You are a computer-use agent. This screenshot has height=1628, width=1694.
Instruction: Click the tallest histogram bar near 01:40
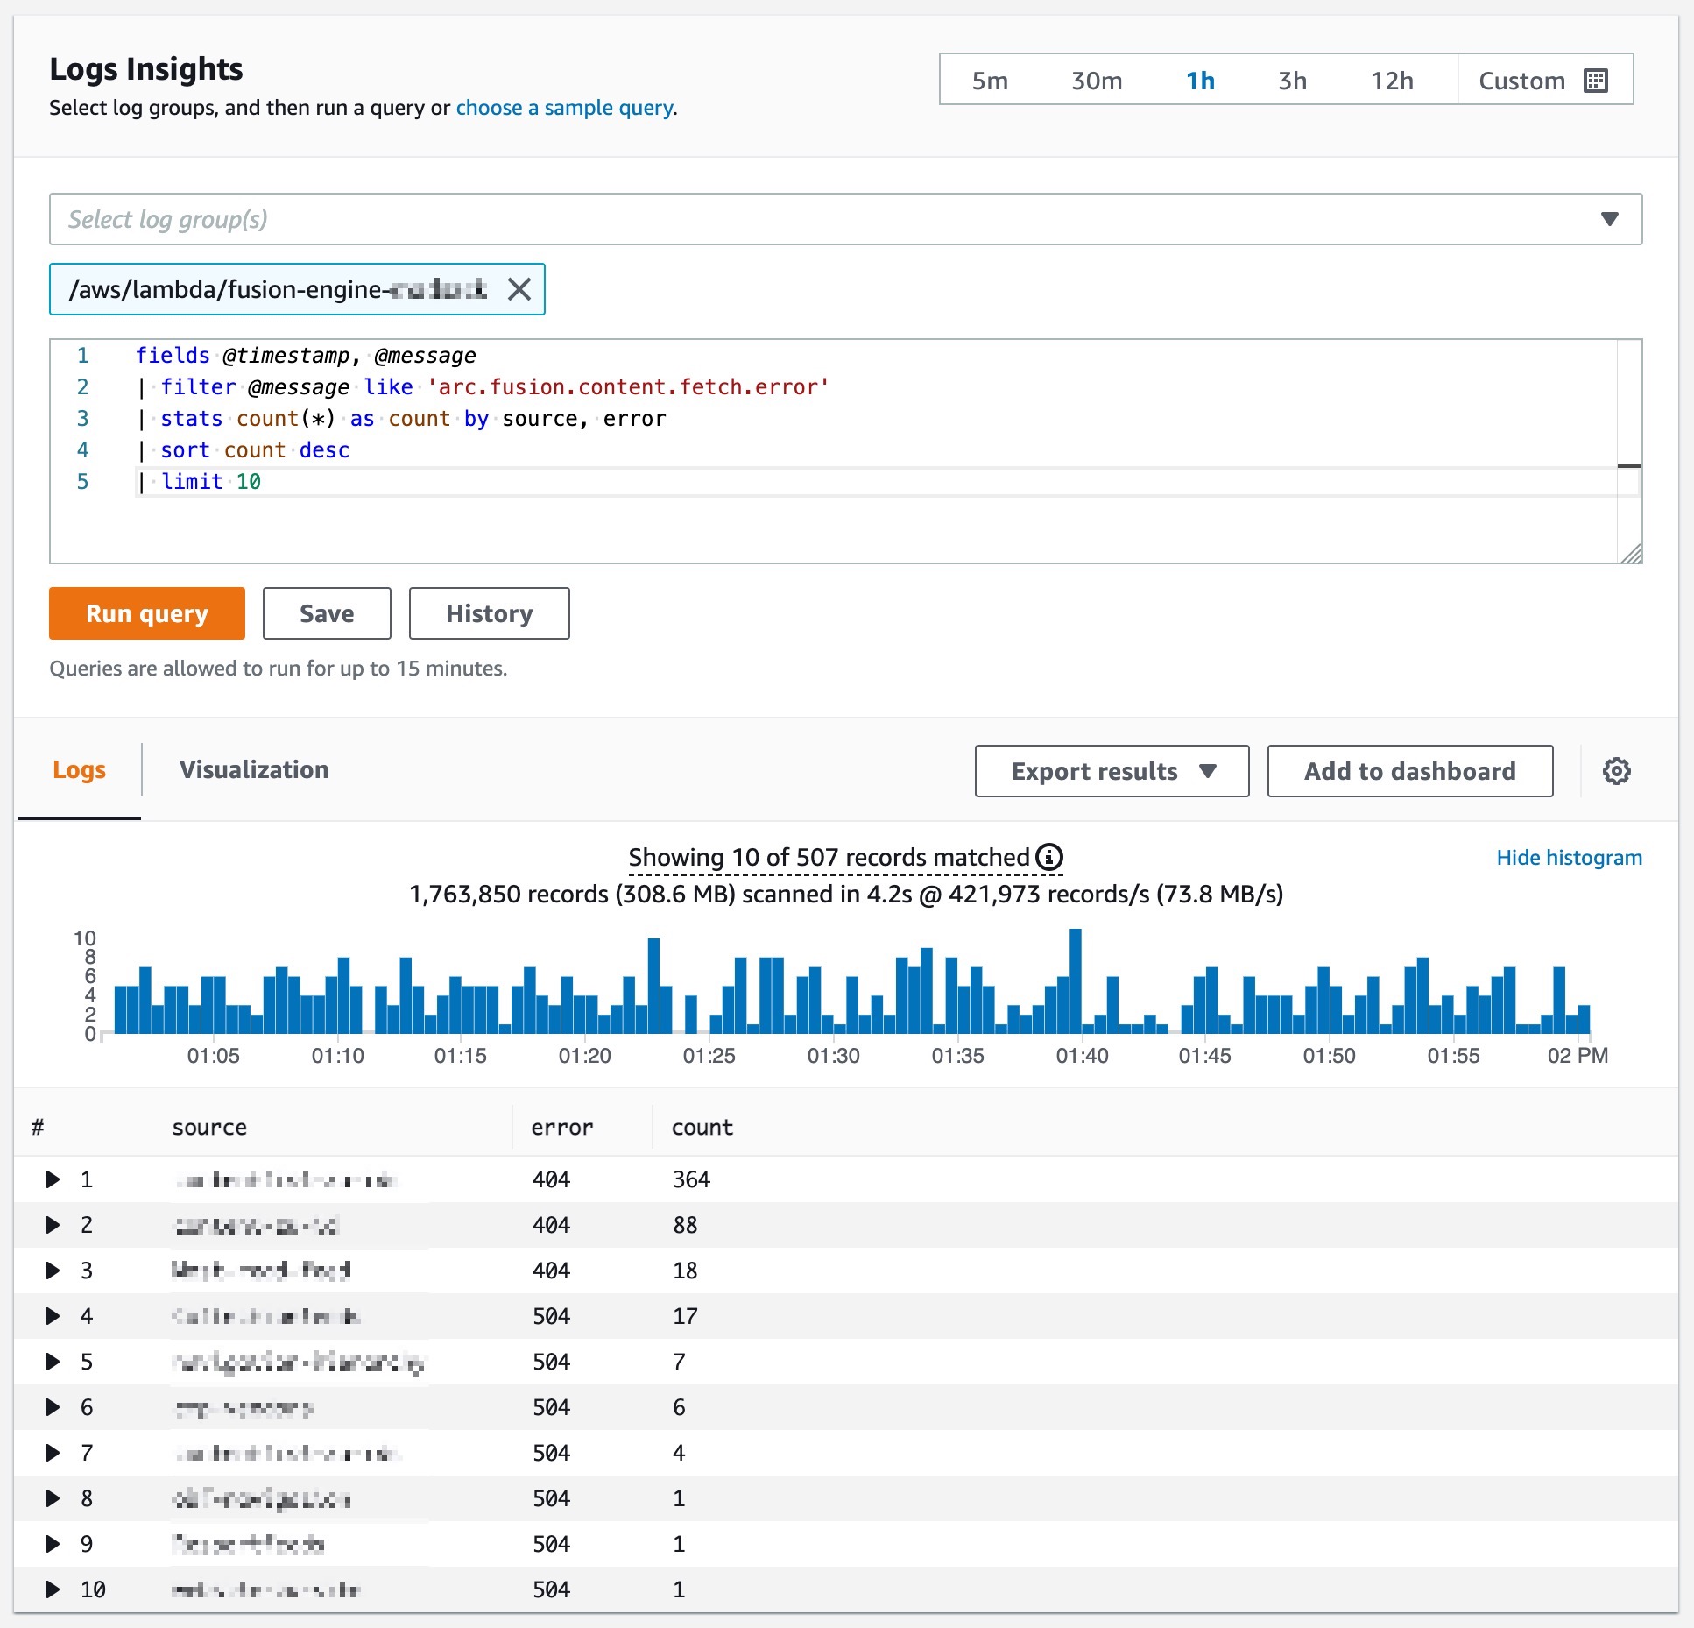pyautogui.click(x=1076, y=981)
